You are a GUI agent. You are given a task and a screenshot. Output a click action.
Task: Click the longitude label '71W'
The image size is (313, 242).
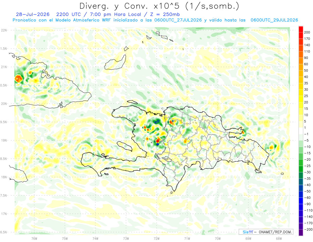[x=187, y=238]
